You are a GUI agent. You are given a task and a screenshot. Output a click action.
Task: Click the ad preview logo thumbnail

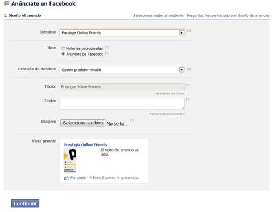70,160
